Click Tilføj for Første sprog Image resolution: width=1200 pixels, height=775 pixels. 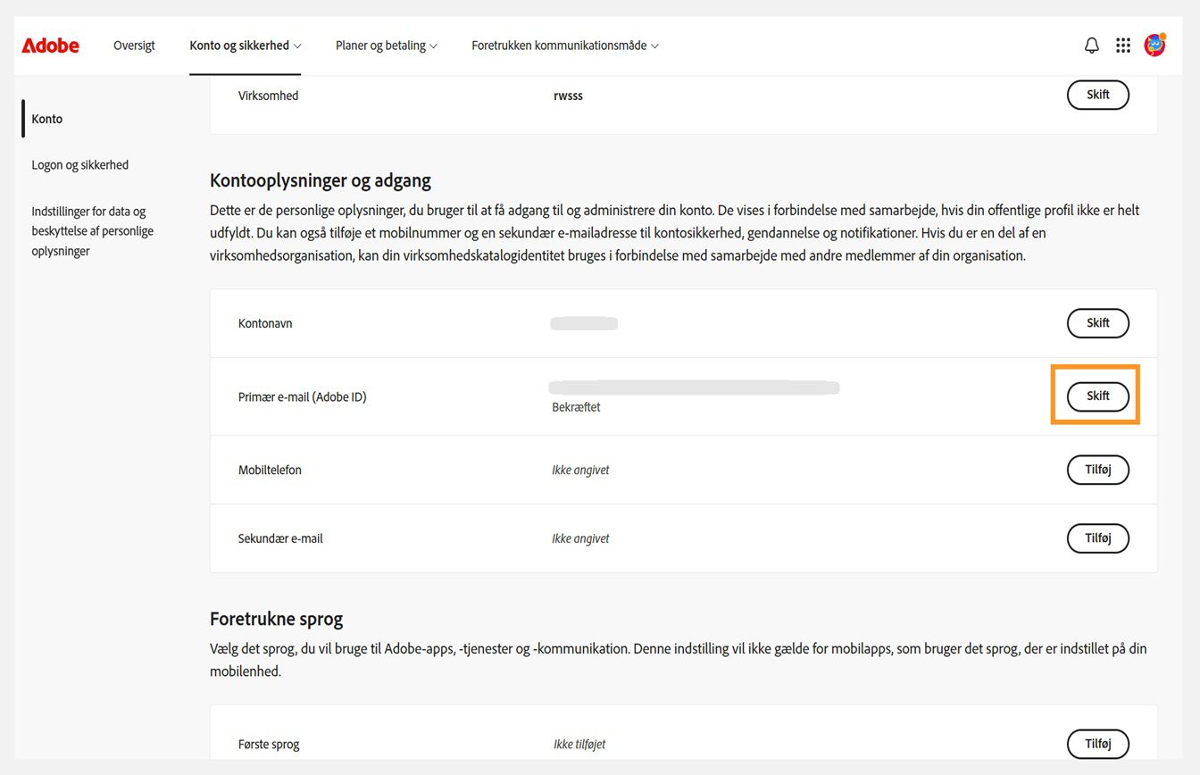(1097, 743)
